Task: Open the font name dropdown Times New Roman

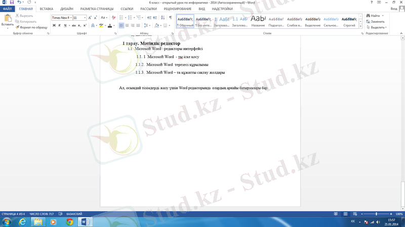Action: [61, 18]
